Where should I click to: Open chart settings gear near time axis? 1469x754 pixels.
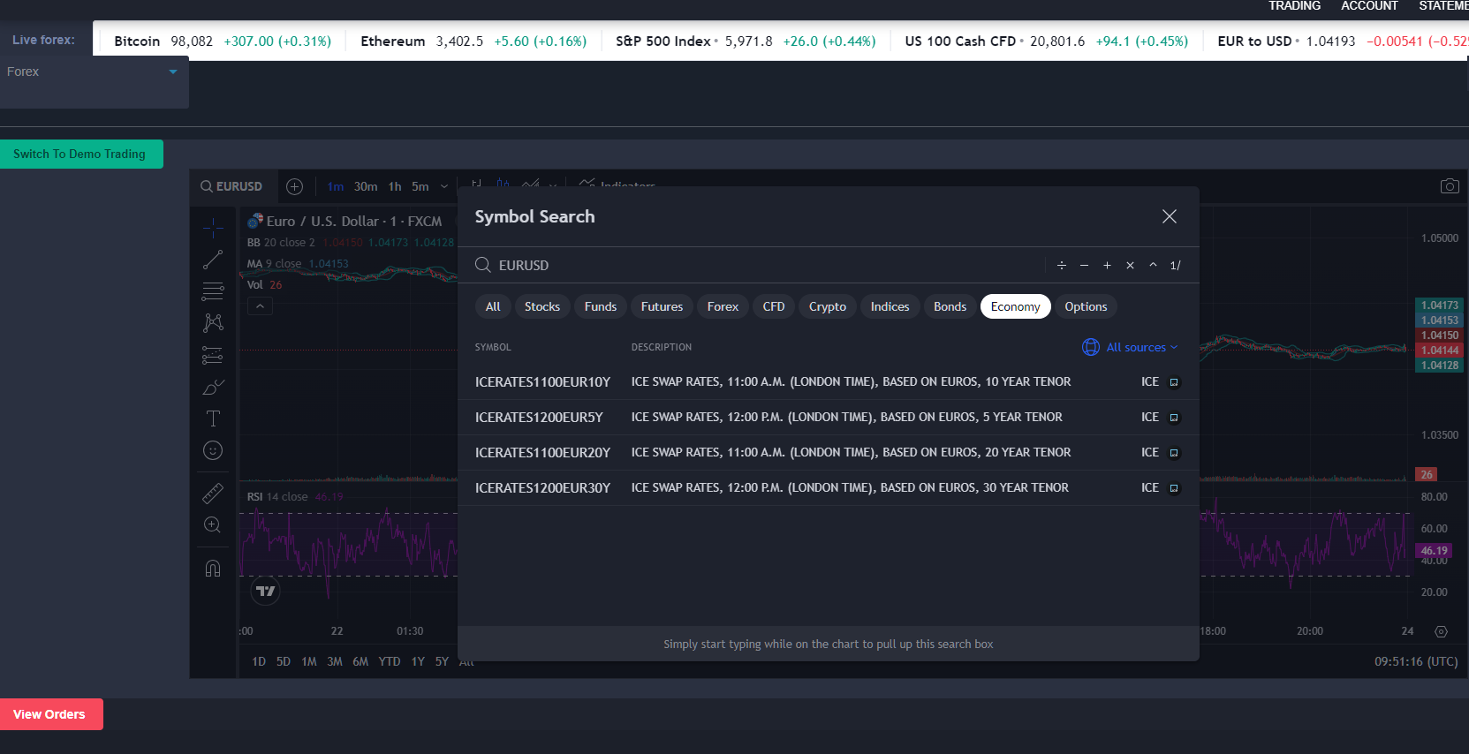(x=1442, y=631)
